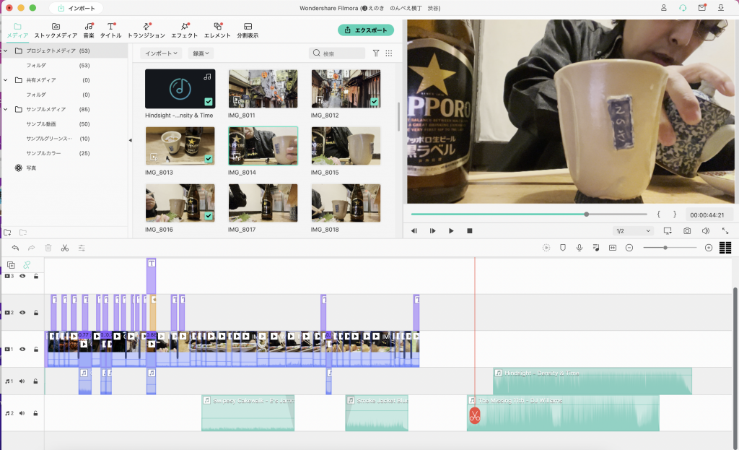Select the IMG_8015 thumbnail
The image size is (739, 450).
click(x=346, y=146)
